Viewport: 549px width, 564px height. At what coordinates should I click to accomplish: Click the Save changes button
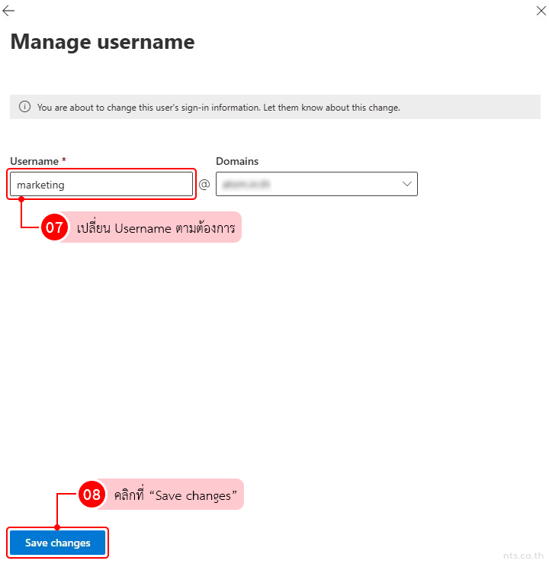(58, 543)
